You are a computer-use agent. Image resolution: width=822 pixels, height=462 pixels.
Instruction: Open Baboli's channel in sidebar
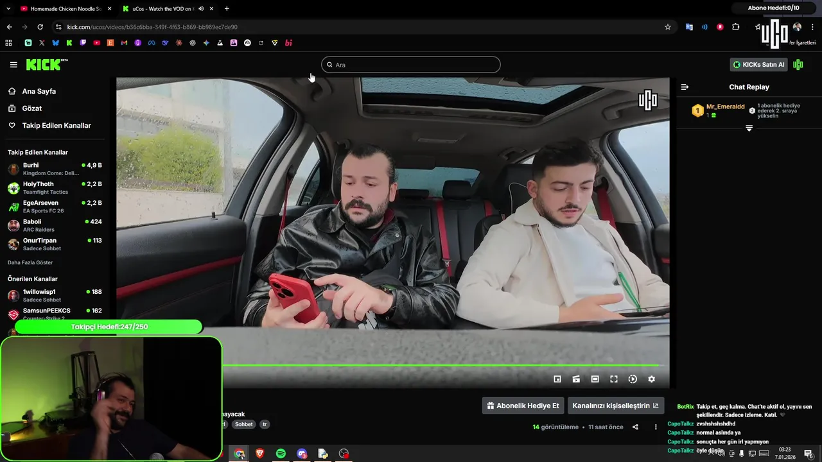pyautogui.click(x=55, y=225)
